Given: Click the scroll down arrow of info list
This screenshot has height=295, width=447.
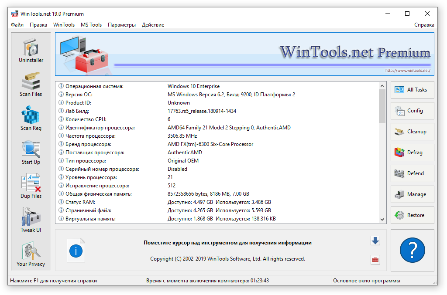Looking at the screenshot, I should [382, 219].
